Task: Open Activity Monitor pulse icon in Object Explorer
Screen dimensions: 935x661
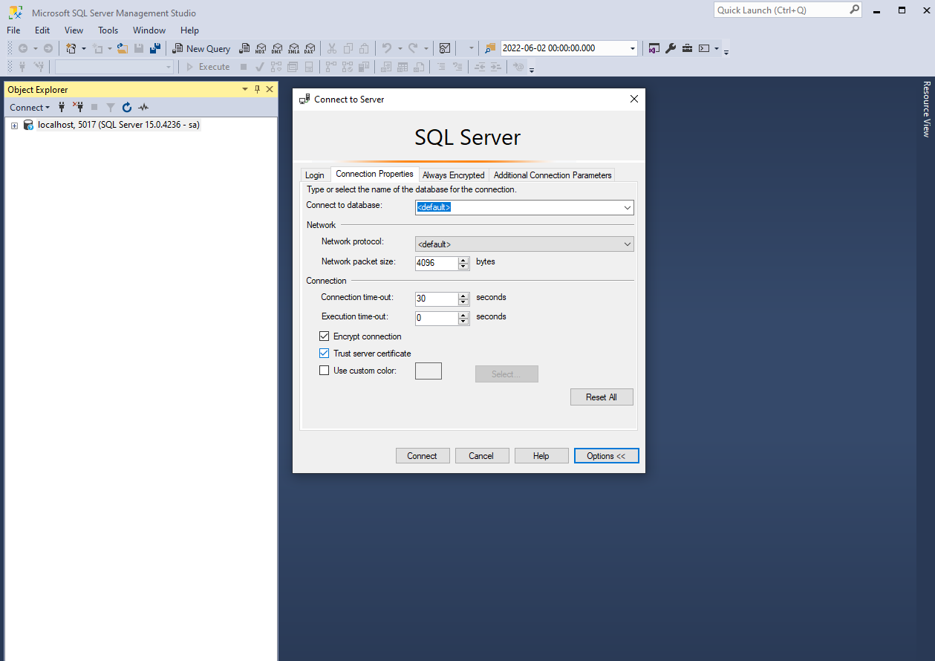Action: pyautogui.click(x=143, y=107)
